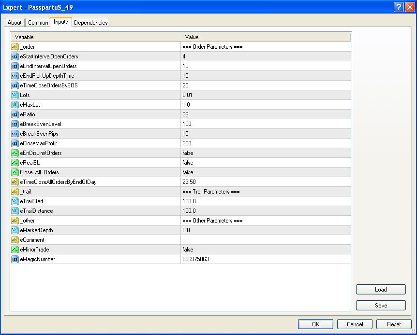Click the eTimeCloseOrdersByEOS value 20
The height and width of the screenshot is (335, 417).
click(185, 85)
